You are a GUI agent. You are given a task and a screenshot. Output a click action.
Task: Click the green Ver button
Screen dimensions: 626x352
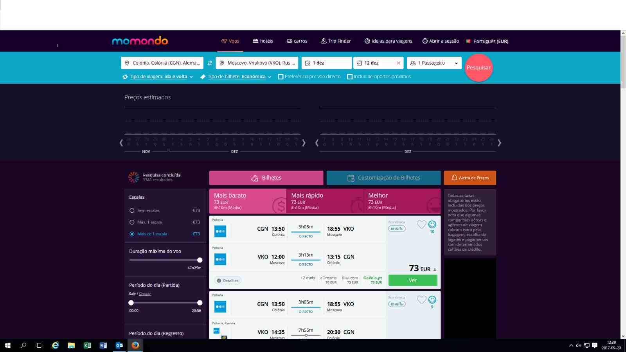click(x=413, y=280)
